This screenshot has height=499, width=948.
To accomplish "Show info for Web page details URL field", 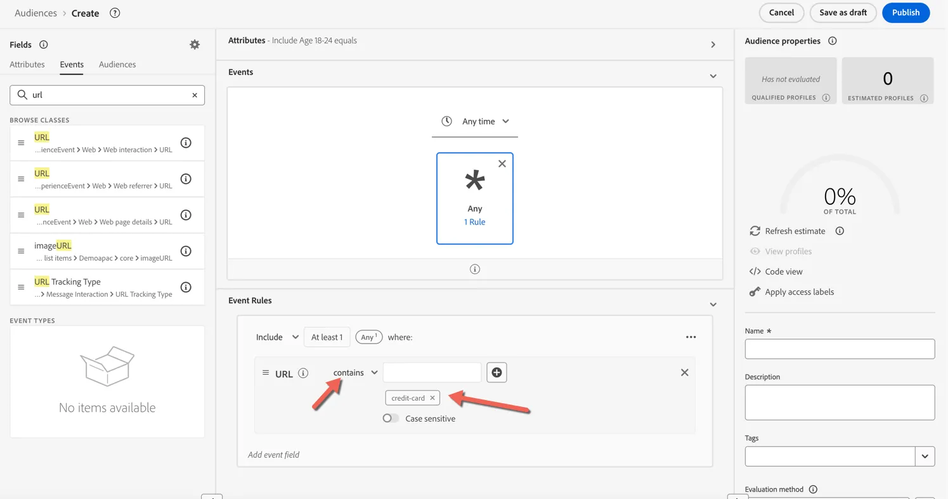I will [x=186, y=215].
